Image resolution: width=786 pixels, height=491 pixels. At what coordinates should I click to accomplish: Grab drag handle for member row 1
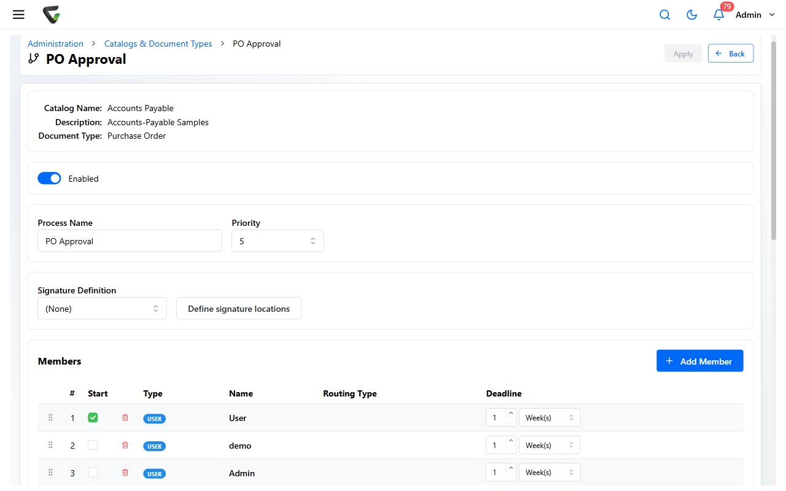point(51,417)
